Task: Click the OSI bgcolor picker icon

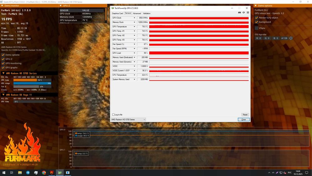Action: [291, 38]
